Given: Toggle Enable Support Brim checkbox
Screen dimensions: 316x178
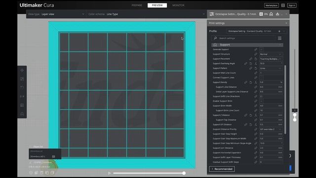Looking at the screenshot, I should point(261,101).
